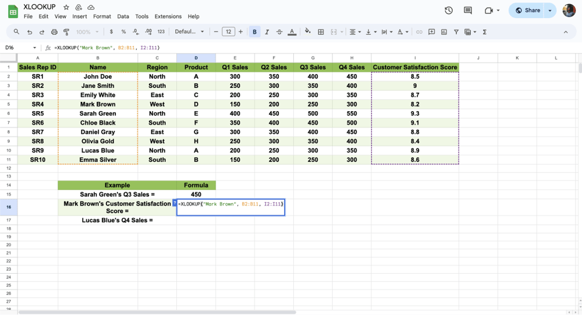Click the format as currency button
582x315 pixels.
[x=111, y=32]
